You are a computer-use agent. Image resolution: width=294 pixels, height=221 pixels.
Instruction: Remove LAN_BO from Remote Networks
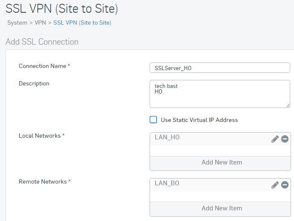point(285,185)
